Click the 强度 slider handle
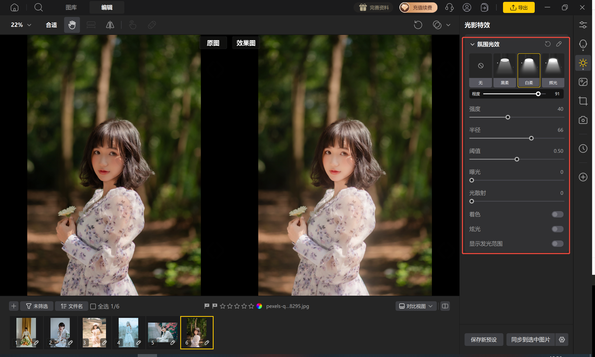 [508, 117]
